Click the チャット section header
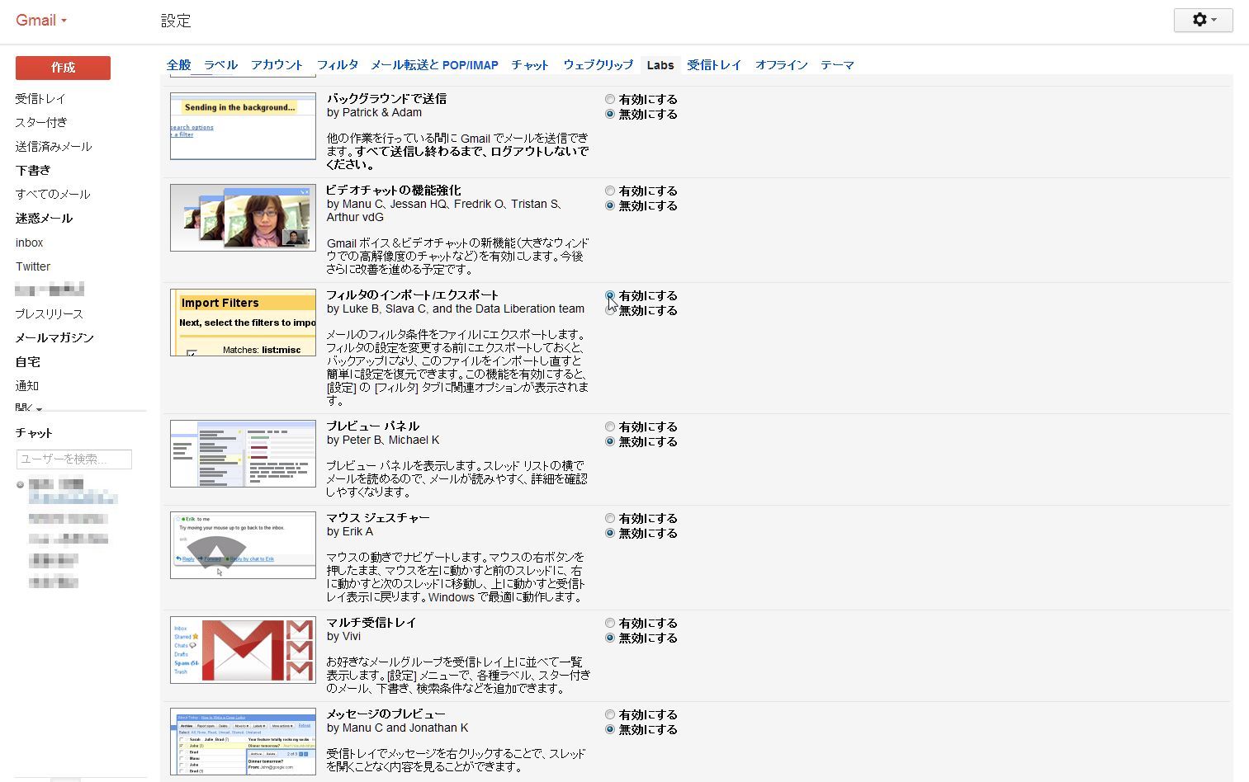The width and height of the screenshot is (1249, 782). pyautogui.click(x=34, y=433)
